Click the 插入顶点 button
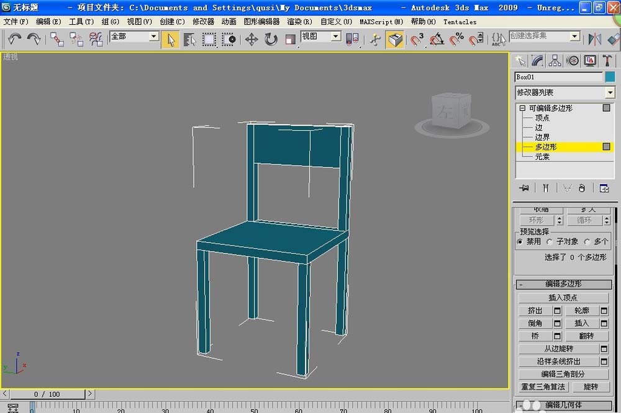 pyautogui.click(x=563, y=298)
